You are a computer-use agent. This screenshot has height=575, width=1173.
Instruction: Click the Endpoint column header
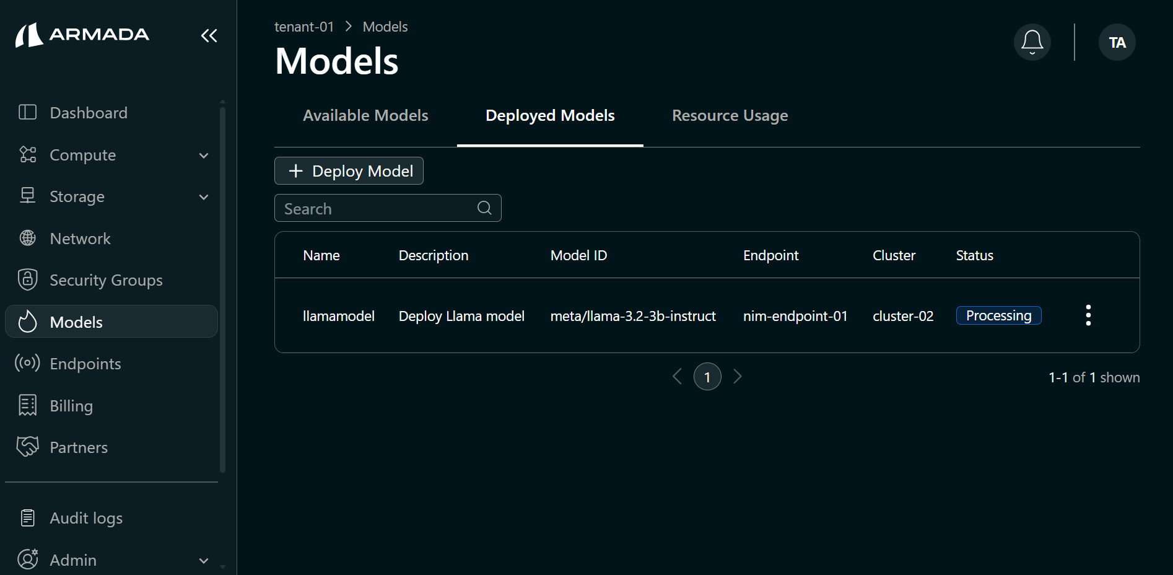(x=771, y=255)
